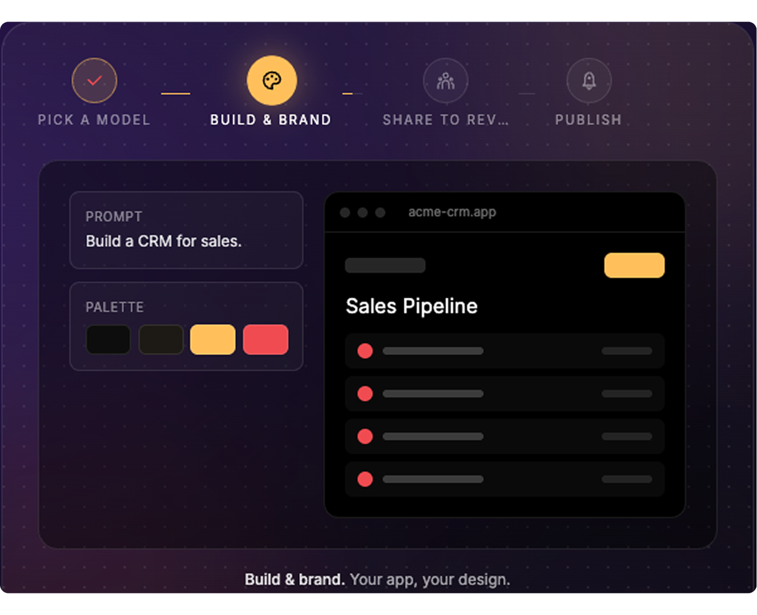The width and height of the screenshot is (757, 615).
Task: Go to the PUBLISH step label
Action: click(x=588, y=120)
